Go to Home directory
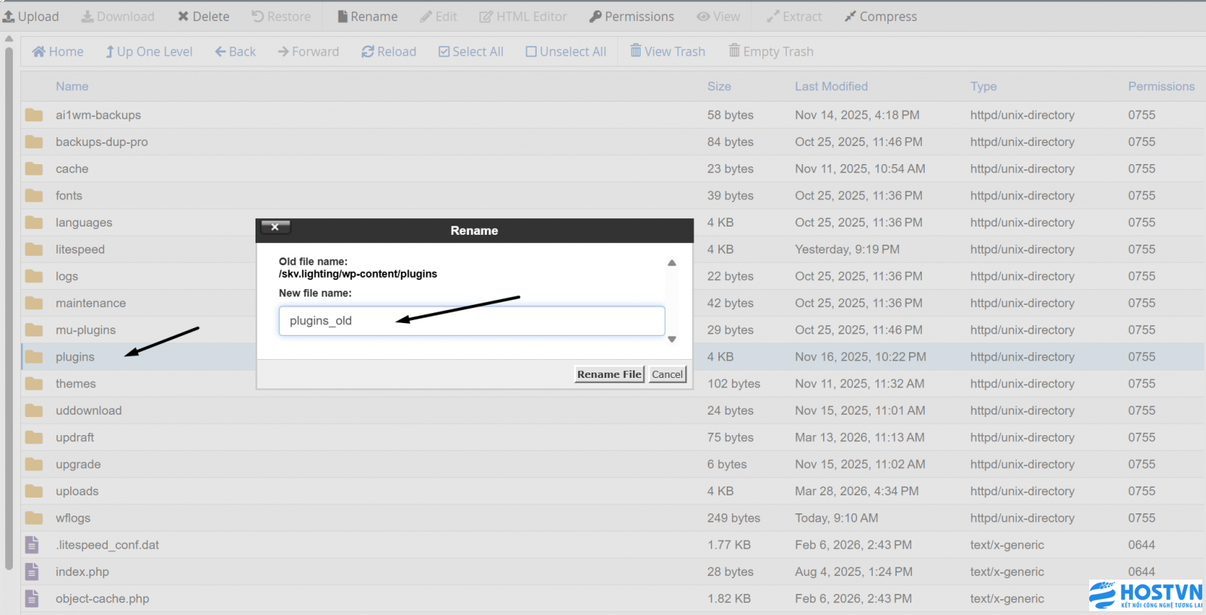 pyautogui.click(x=57, y=52)
